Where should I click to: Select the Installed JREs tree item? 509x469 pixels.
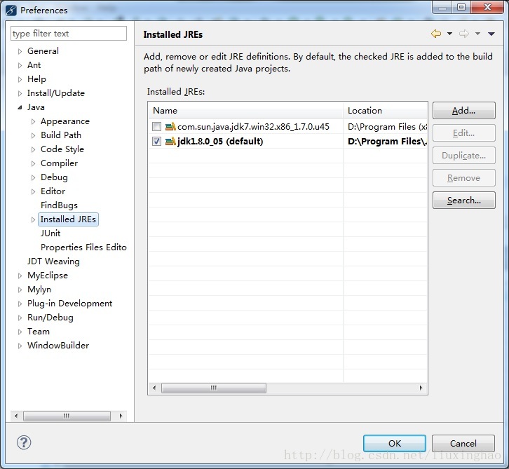[68, 219]
